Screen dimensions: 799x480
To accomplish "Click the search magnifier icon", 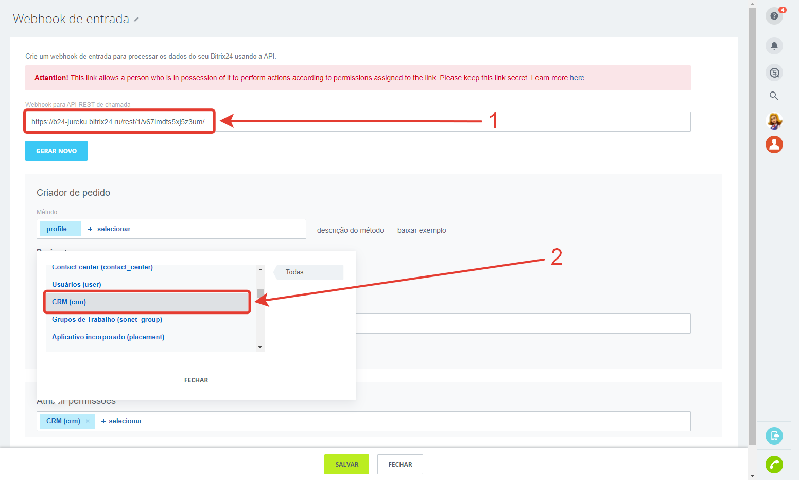I will point(774,96).
